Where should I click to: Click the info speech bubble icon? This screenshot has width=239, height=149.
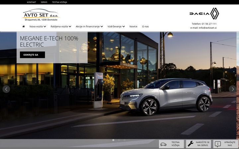click(218, 144)
